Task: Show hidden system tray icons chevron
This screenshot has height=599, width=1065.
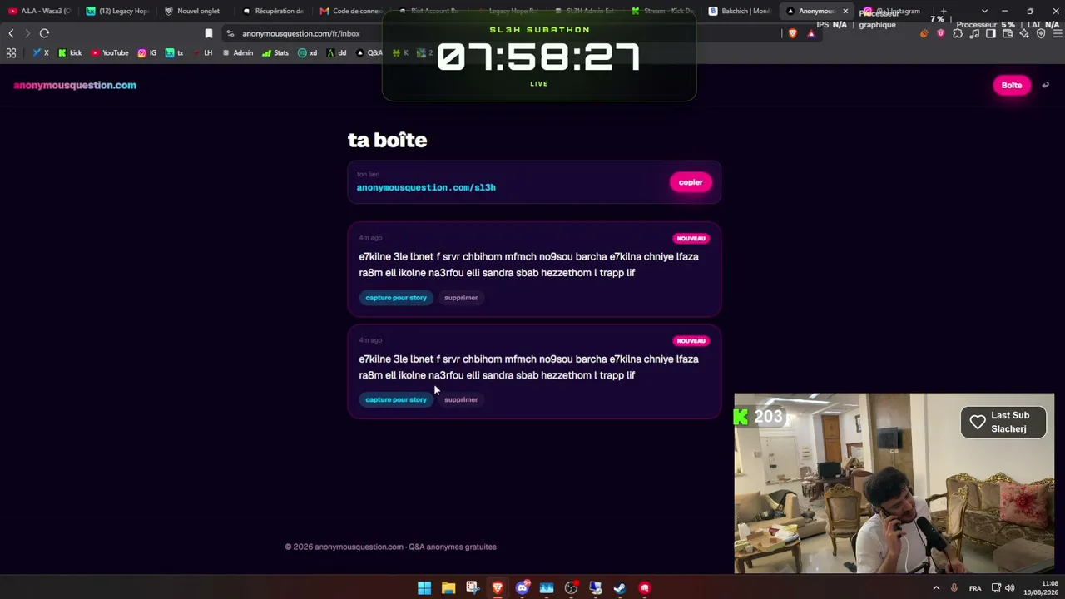Action: coord(936,588)
